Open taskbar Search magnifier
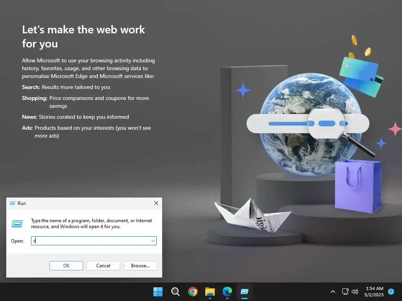The image size is (402, 301). 175,292
